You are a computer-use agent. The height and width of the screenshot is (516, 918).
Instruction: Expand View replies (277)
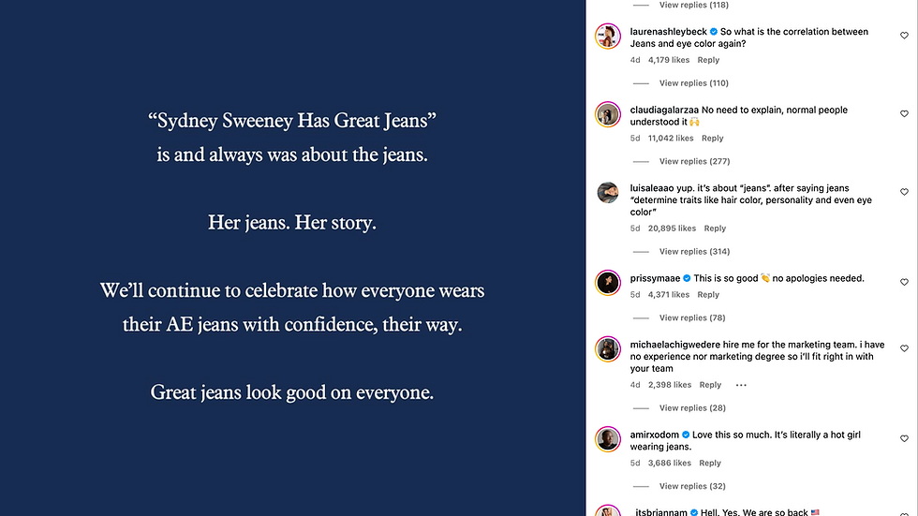(694, 161)
